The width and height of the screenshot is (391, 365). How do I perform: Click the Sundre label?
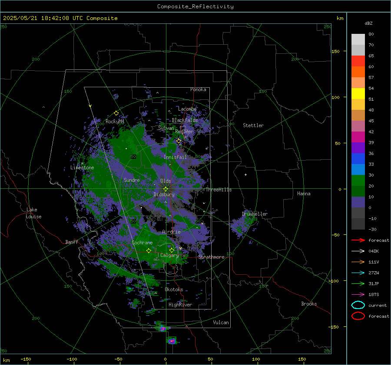132,180
